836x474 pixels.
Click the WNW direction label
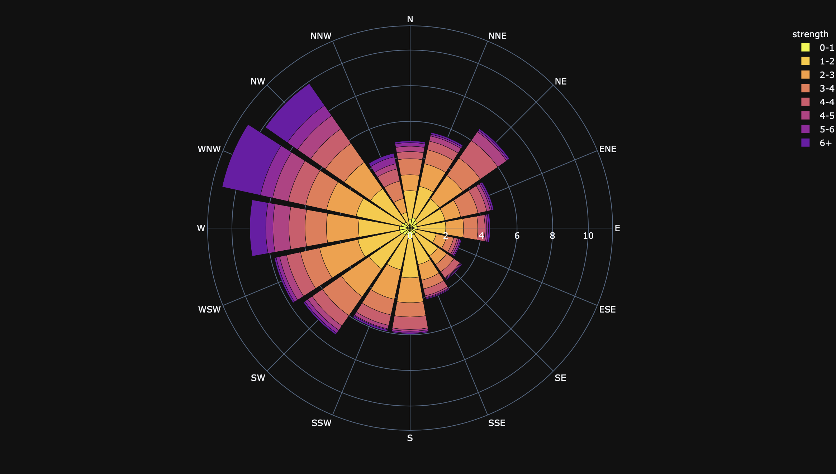tap(209, 149)
